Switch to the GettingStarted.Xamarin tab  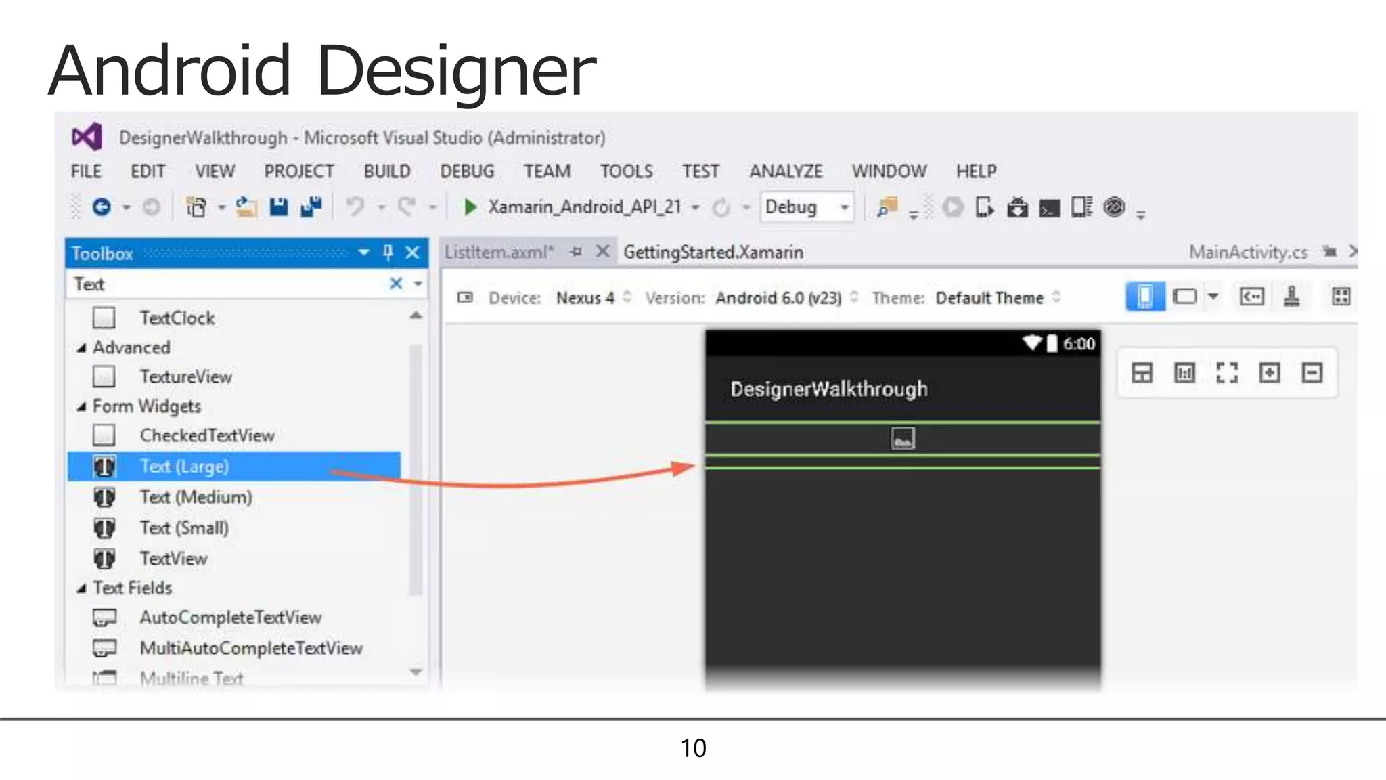(713, 252)
